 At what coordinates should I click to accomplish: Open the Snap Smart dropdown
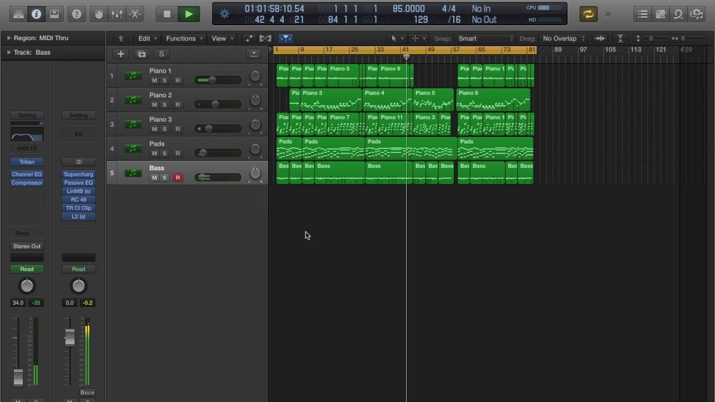coord(485,39)
